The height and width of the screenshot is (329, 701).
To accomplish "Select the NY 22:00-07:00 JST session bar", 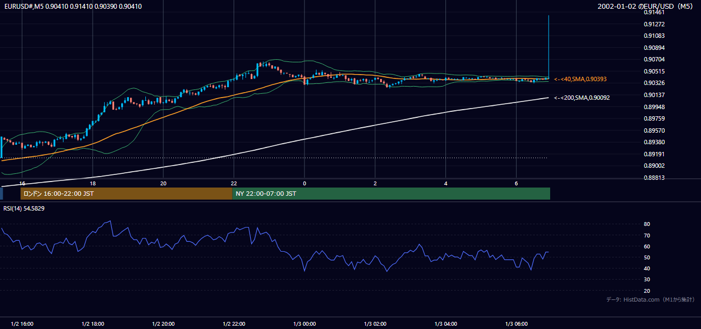I will click(x=391, y=194).
